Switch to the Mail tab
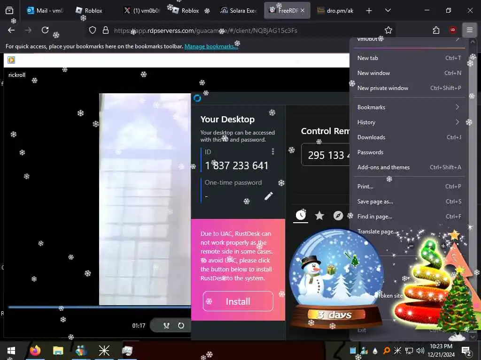Screen dimensions: 481x360 45,10
